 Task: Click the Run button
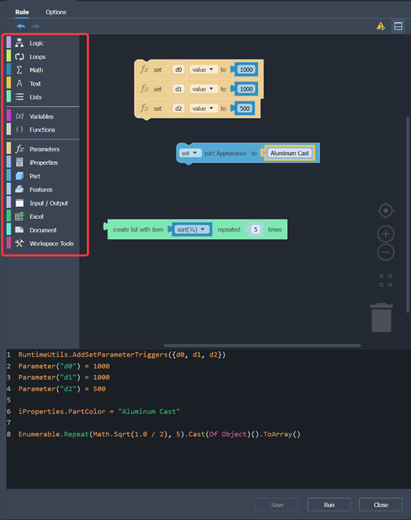329,505
